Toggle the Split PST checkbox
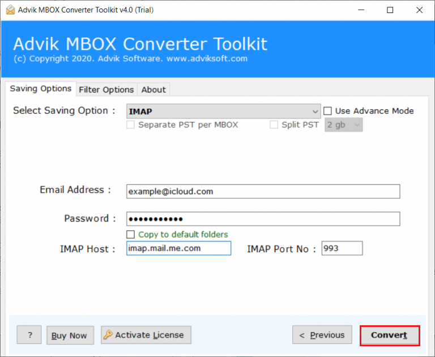 point(274,125)
